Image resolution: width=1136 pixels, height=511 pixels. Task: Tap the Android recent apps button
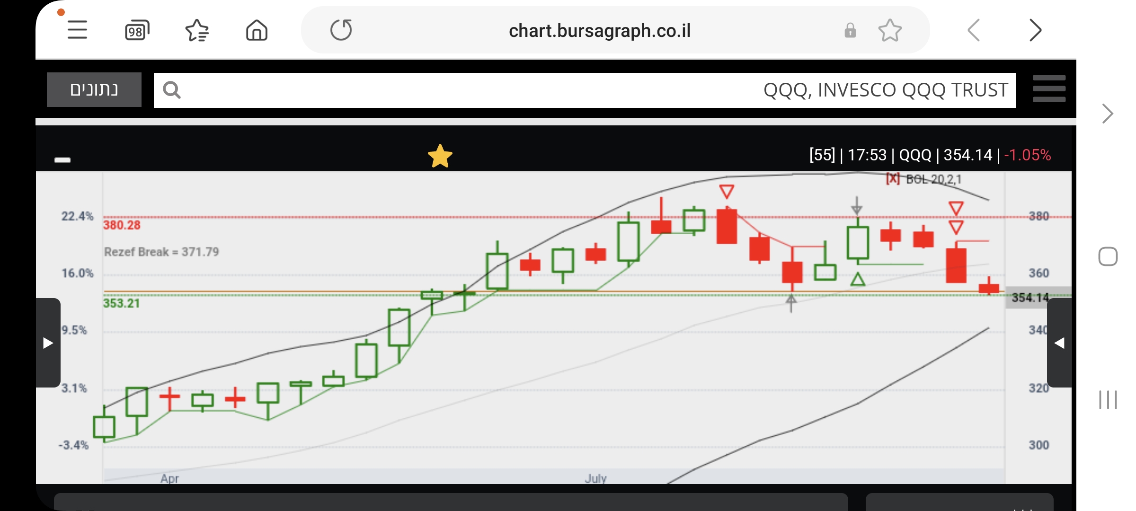(1108, 400)
